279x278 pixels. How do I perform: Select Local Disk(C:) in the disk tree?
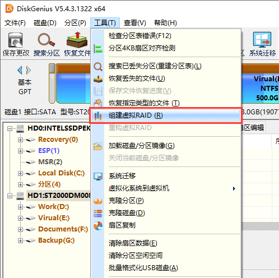(61, 173)
